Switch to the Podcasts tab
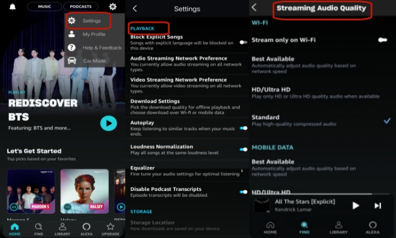This screenshot has height=238, width=396. [x=80, y=7]
